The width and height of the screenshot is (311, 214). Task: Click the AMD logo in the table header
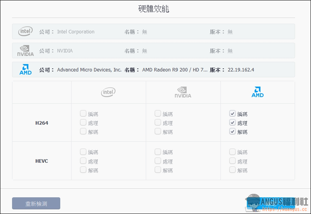click(257, 92)
